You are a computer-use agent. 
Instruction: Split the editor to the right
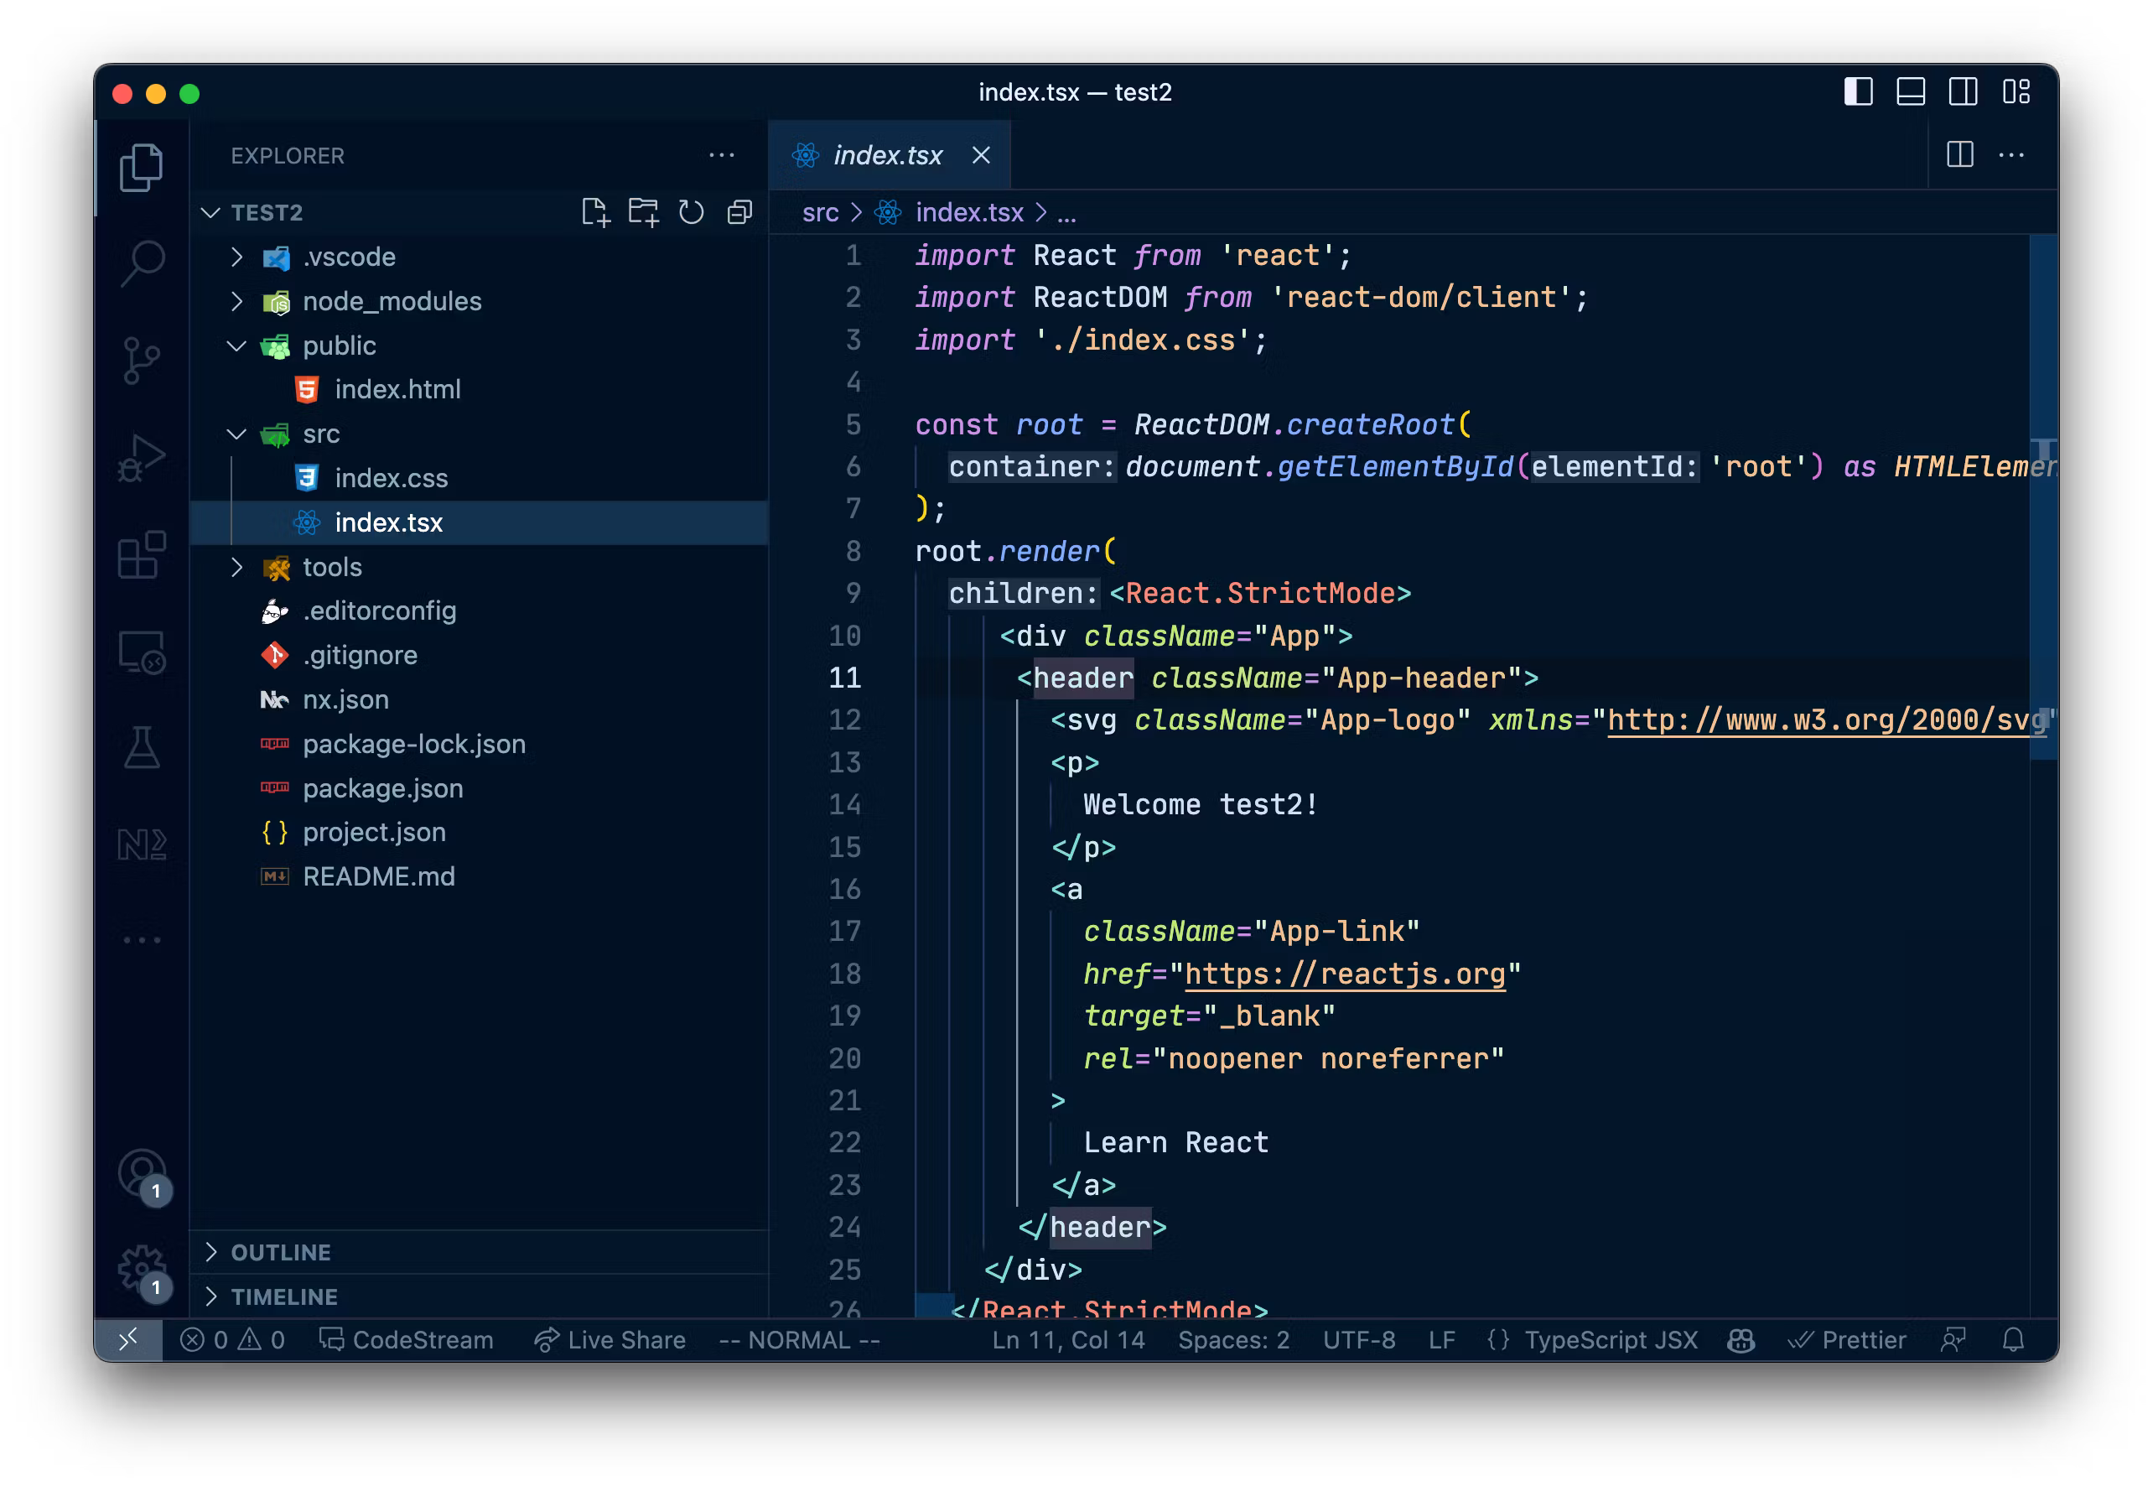click(x=1959, y=154)
